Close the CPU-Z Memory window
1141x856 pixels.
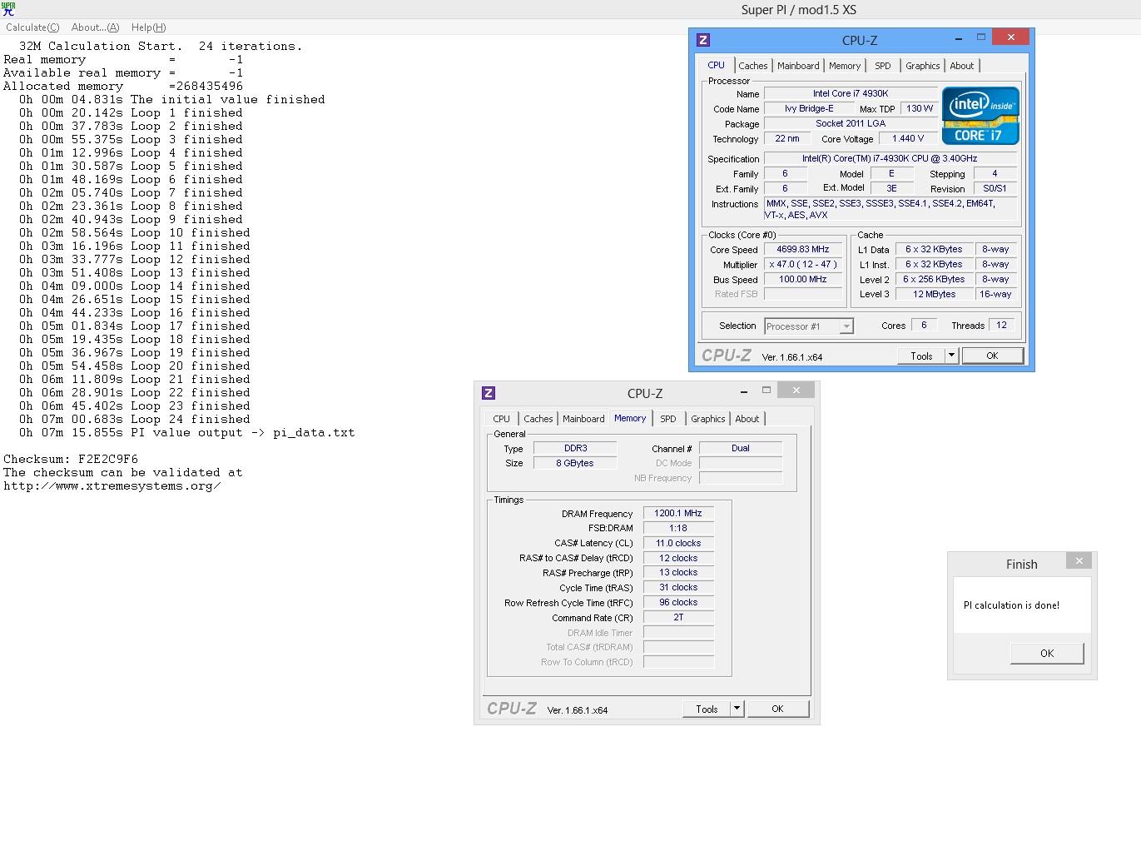[796, 391]
